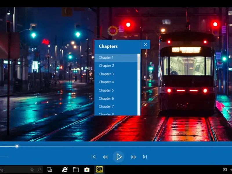Screen dimensions: 232x174
Task: Open the Microsoft Store taskbar icon
Action: click(87, 170)
